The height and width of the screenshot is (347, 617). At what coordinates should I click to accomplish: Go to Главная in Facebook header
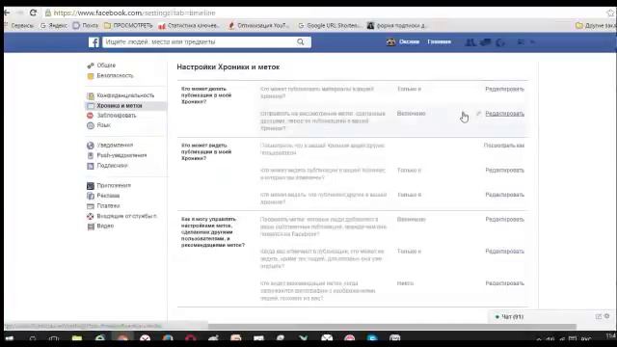point(440,41)
